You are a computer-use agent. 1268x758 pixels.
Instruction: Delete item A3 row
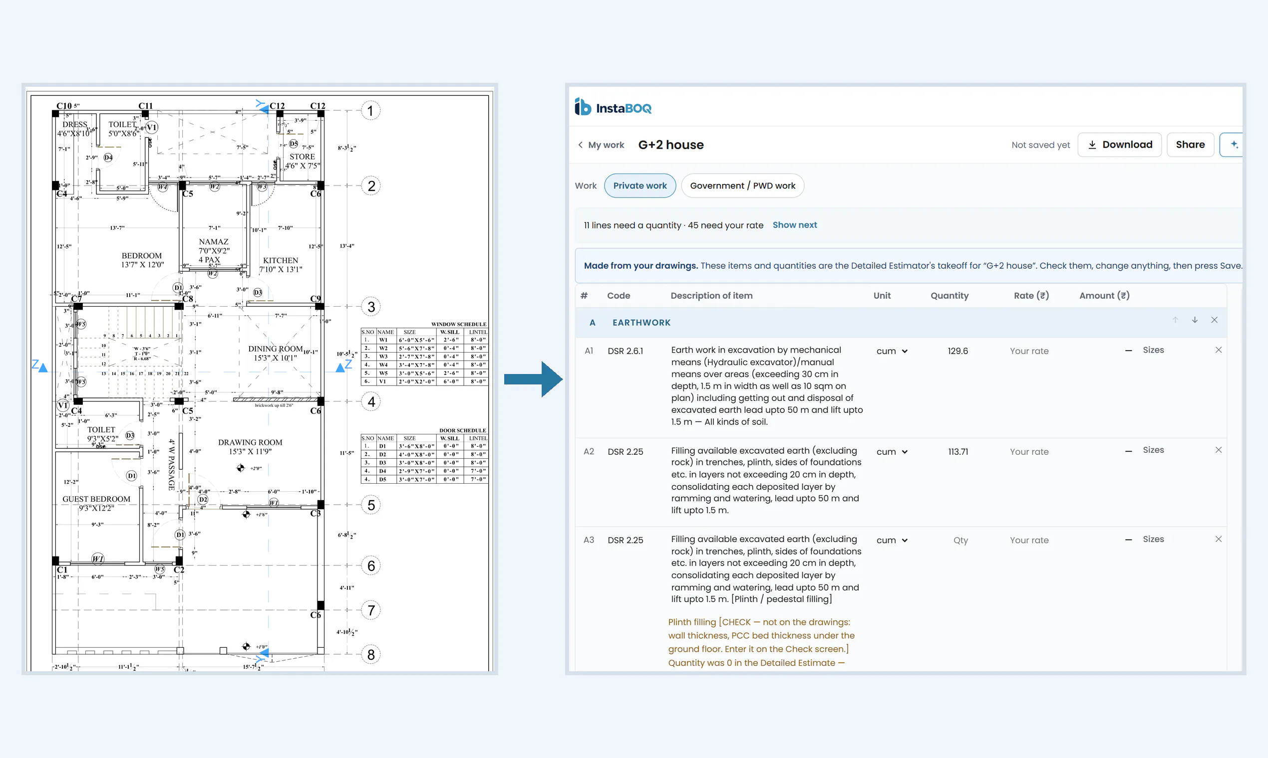(1219, 539)
